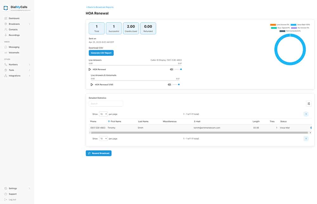The width and height of the screenshot is (317, 204).
Task: Click the Detailed Statistics search field
Action: coord(106,104)
